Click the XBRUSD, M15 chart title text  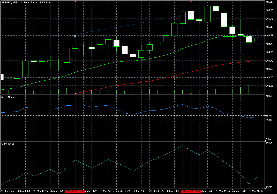[x=26, y=3]
